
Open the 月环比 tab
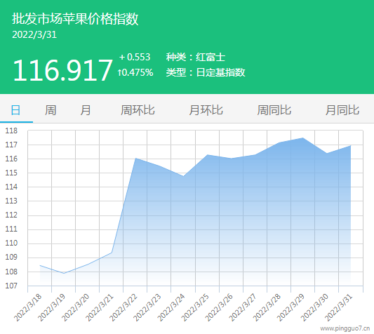(206, 110)
